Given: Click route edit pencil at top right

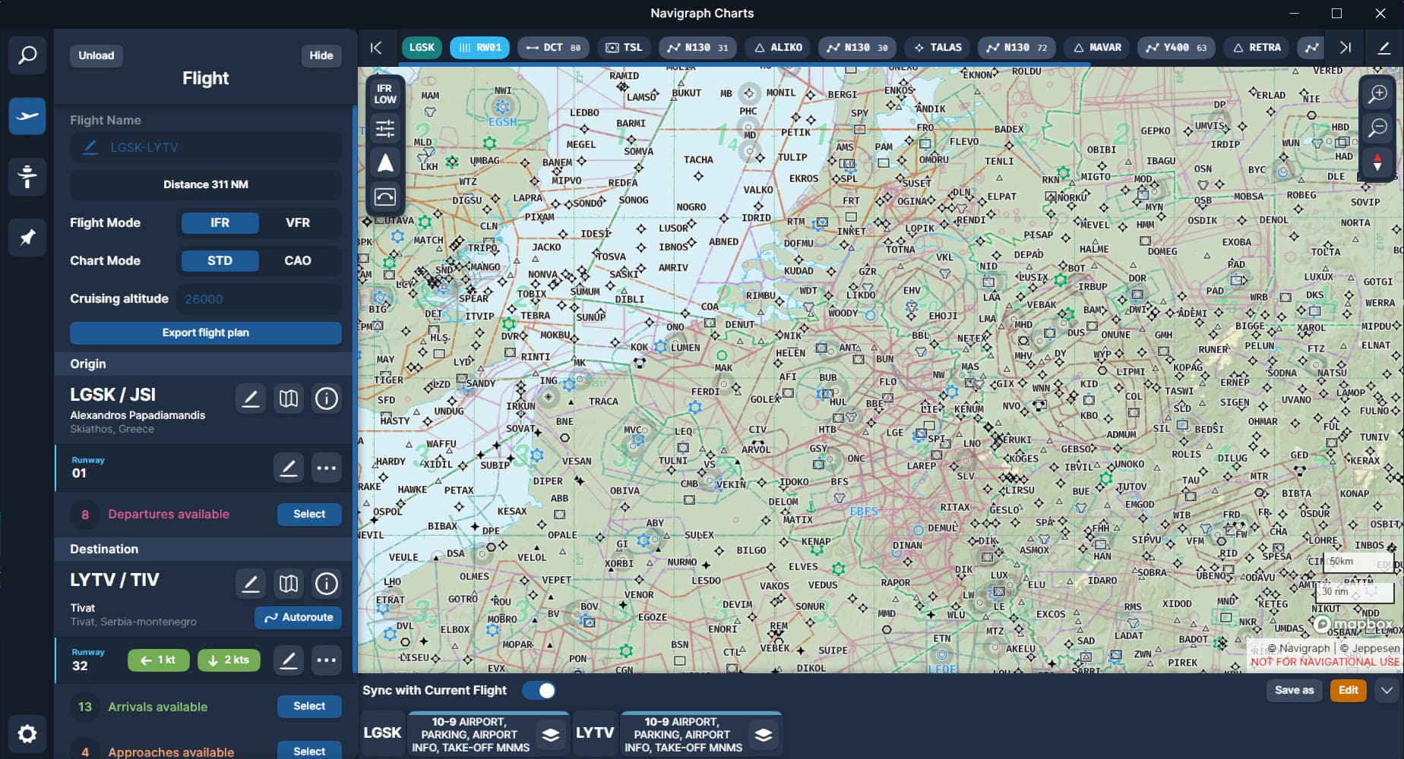Looking at the screenshot, I should pyautogui.click(x=1384, y=47).
